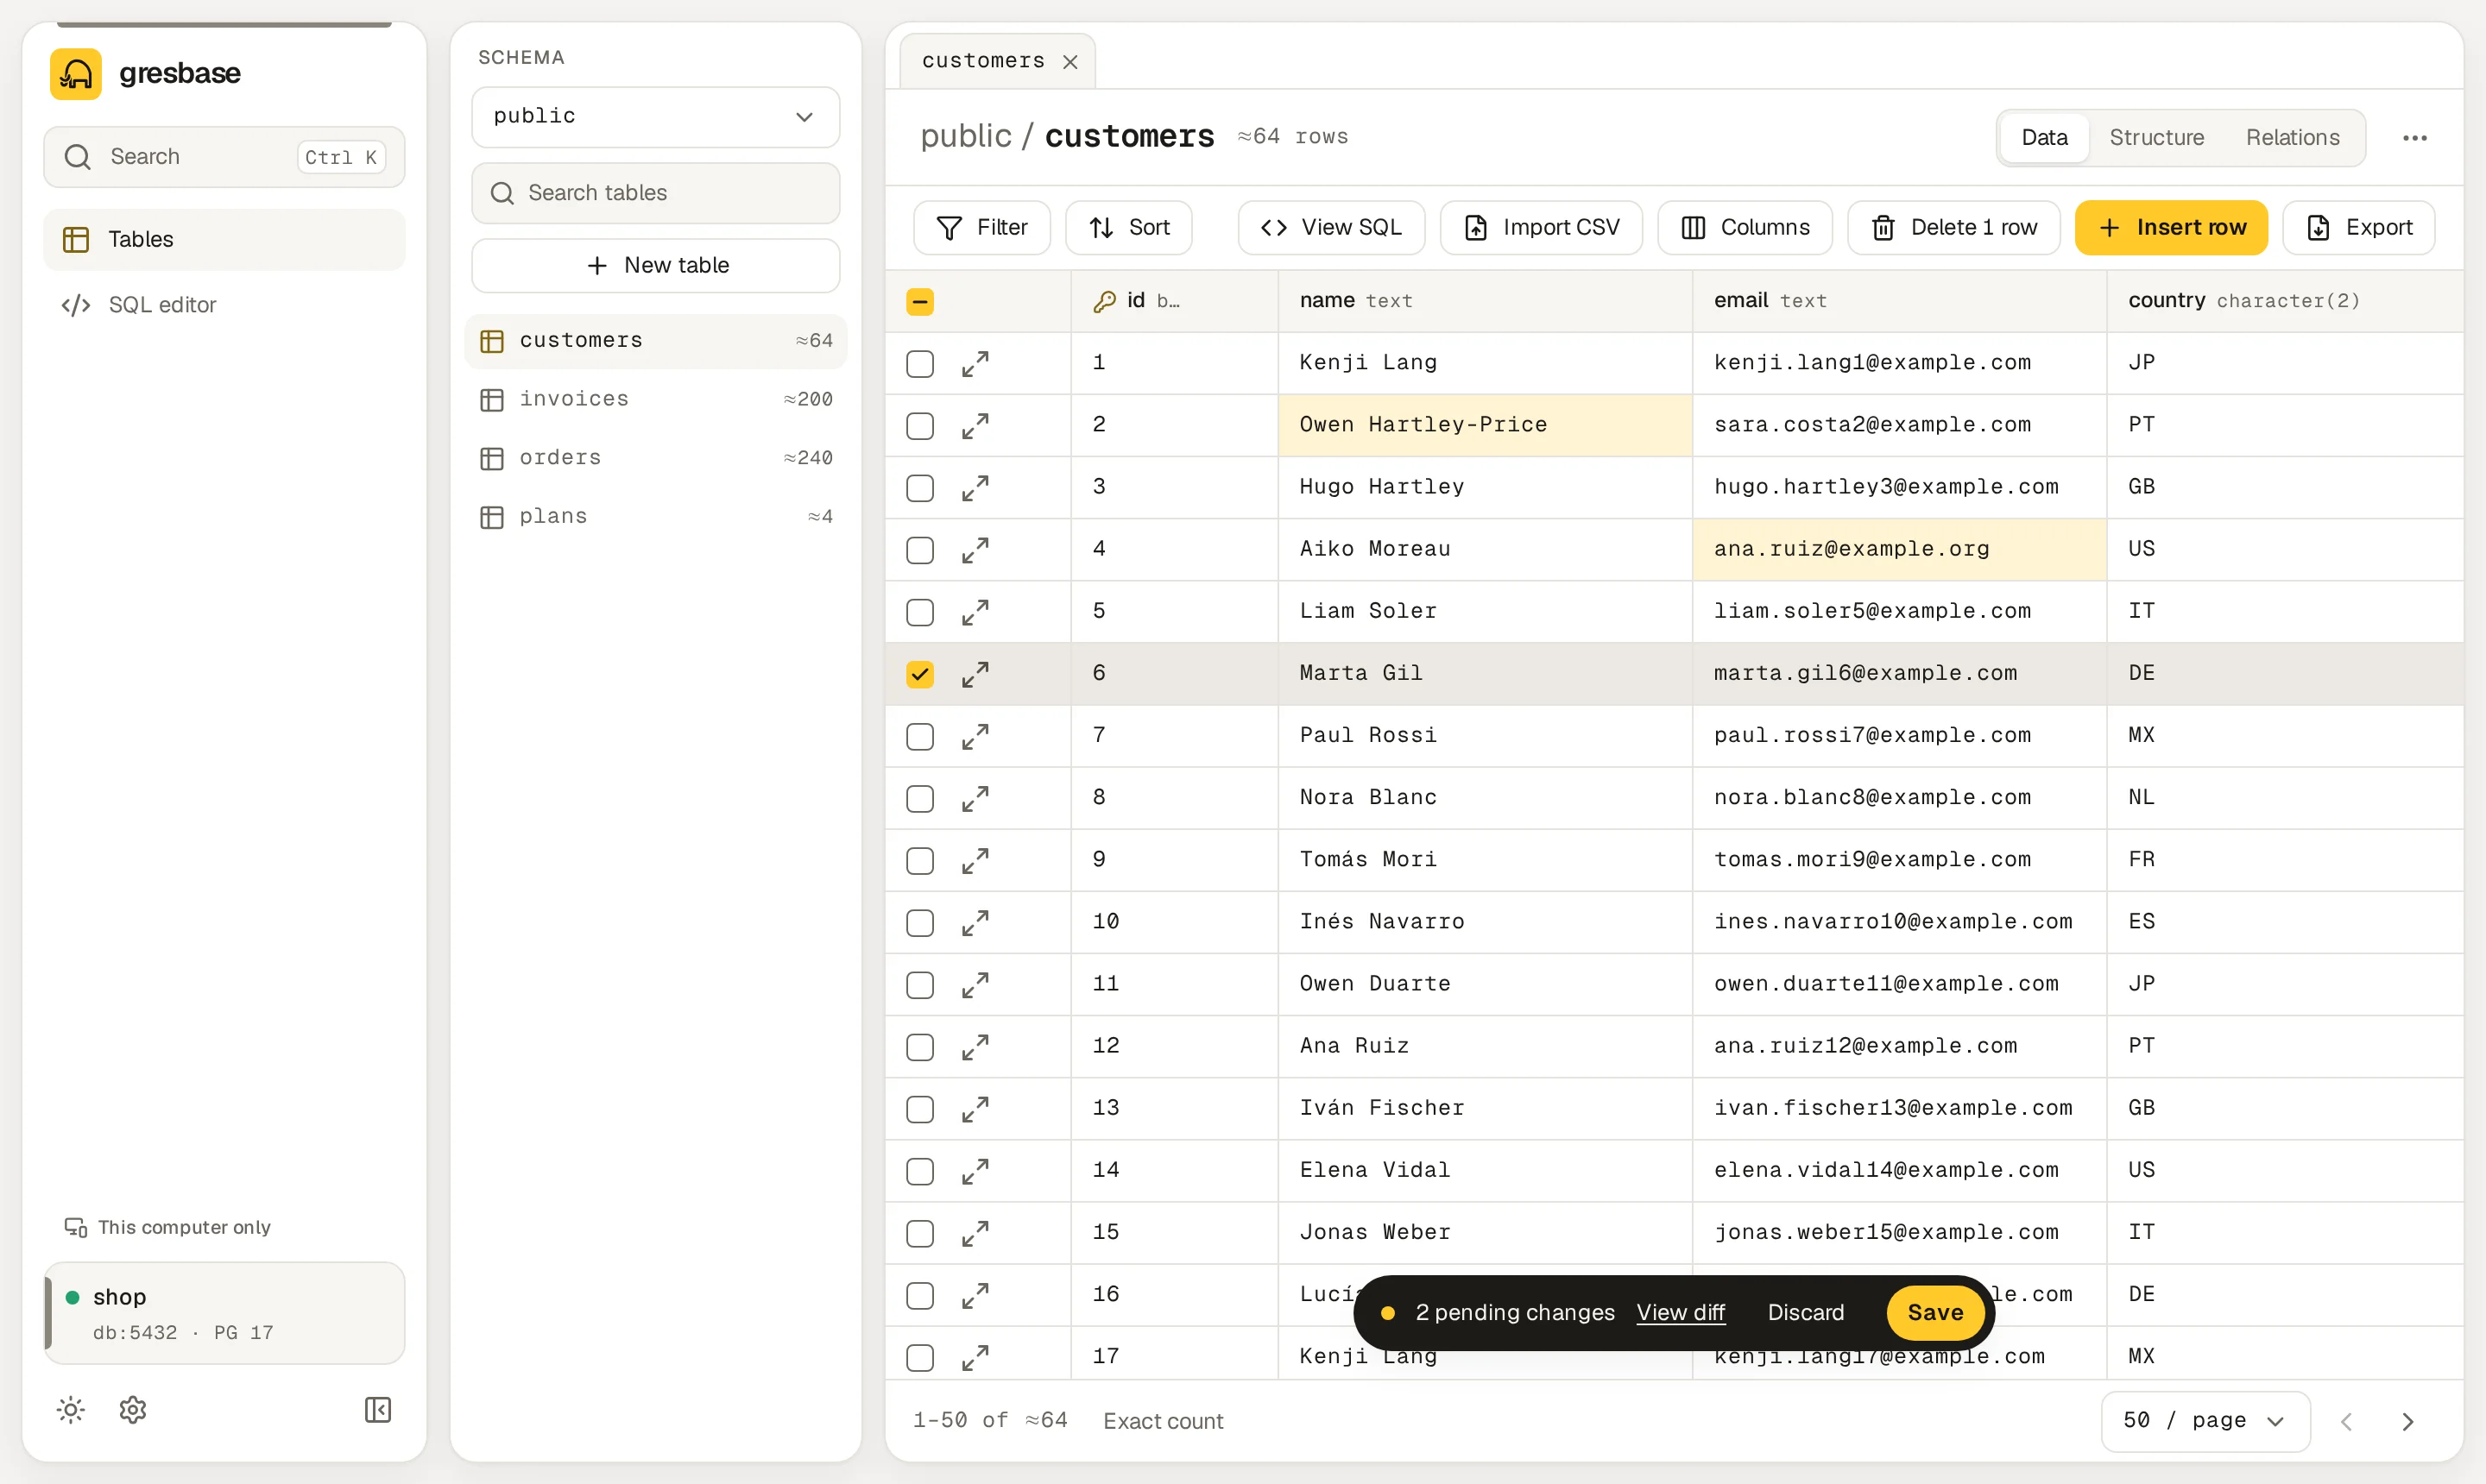Screen dimensions: 2486x1484
Task: Click the Search Ctrl K field
Action: point(224,157)
